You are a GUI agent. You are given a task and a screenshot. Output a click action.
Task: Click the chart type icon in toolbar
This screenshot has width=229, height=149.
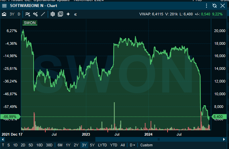point(4,14)
